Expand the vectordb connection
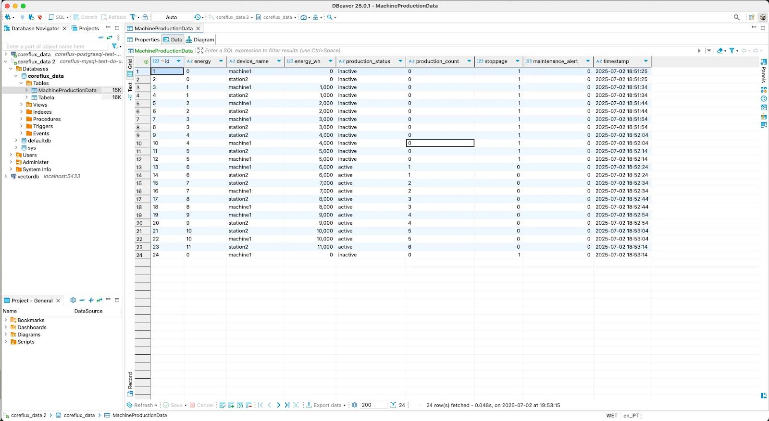This screenshot has width=769, height=421. click(x=6, y=176)
